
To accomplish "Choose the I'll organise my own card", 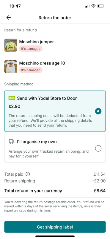I will (x=55, y=148).
